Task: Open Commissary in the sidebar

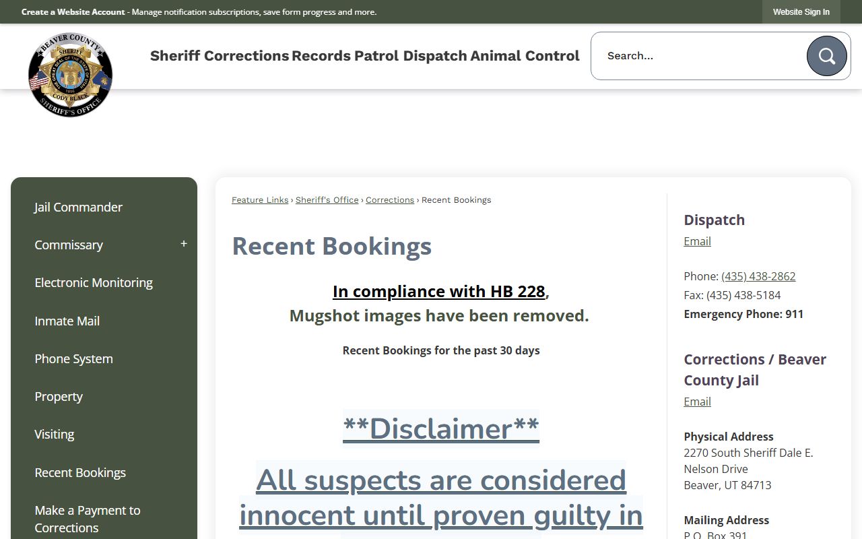Action: (x=69, y=245)
